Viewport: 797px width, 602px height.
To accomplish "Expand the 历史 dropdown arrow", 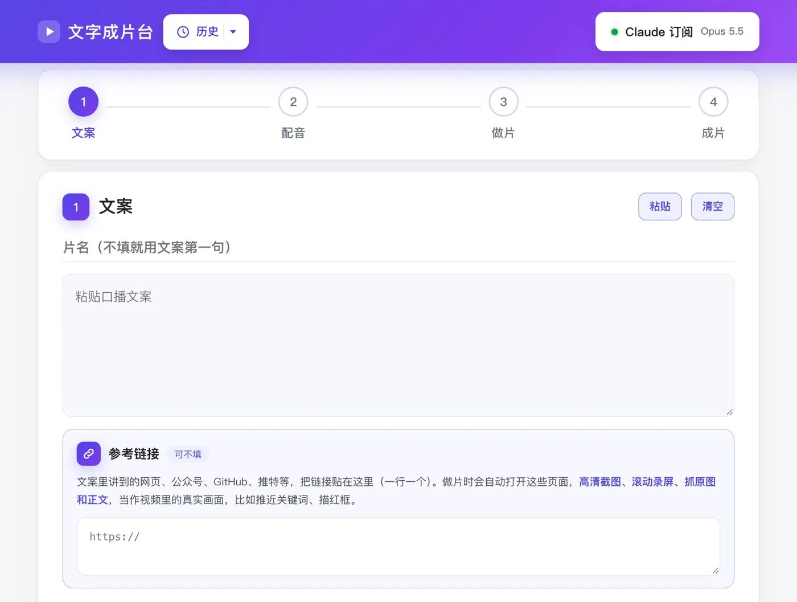I will [233, 32].
